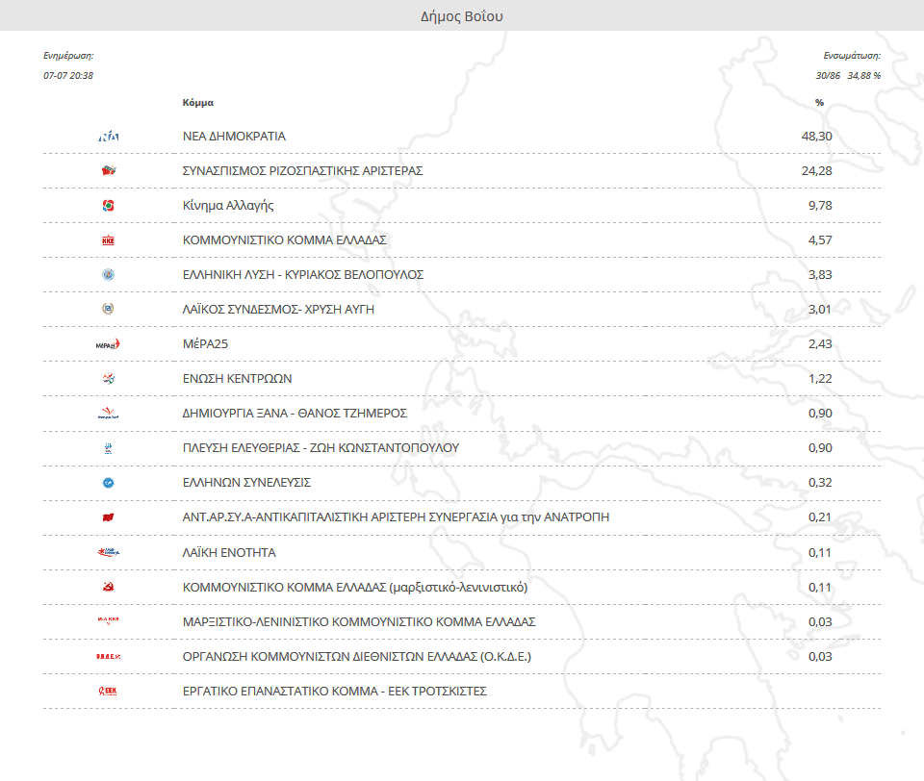924x781 pixels.
Task: Click the ΣΥΡΙΖΑ party logo icon
Action: pyautogui.click(x=109, y=171)
